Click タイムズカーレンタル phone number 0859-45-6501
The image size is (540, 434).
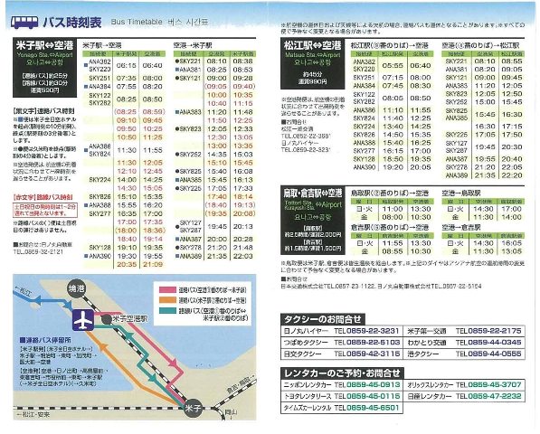click(x=373, y=408)
